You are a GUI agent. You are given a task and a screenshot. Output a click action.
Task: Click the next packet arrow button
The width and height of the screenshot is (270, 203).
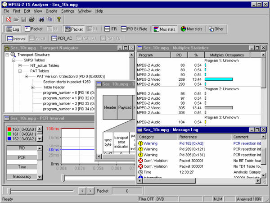click(90, 191)
